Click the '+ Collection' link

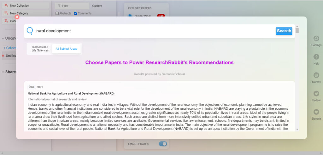10,48
